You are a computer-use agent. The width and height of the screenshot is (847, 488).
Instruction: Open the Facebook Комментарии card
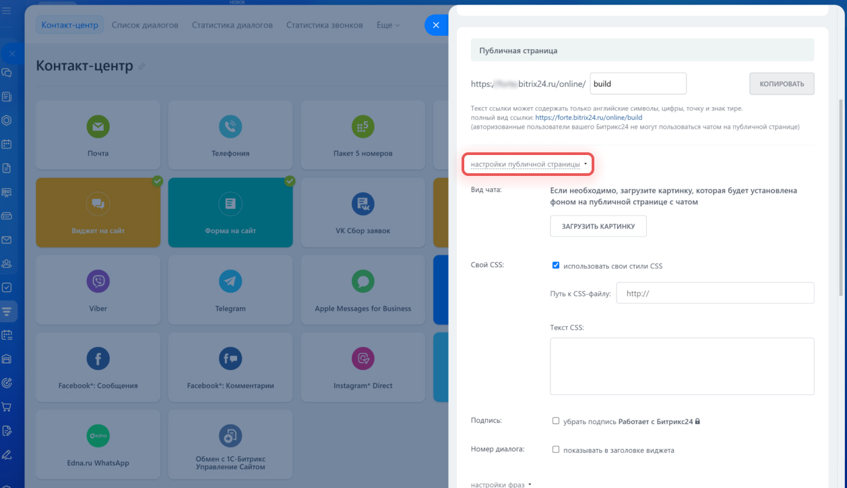click(x=230, y=367)
